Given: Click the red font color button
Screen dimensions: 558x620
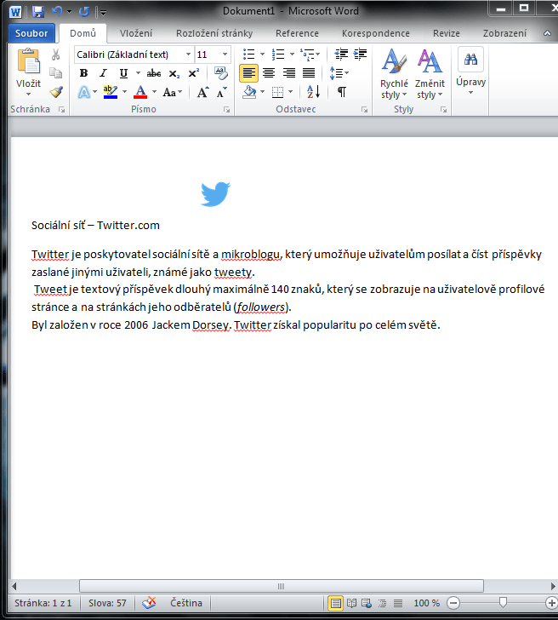Looking at the screenshot, I should [140, 92].
